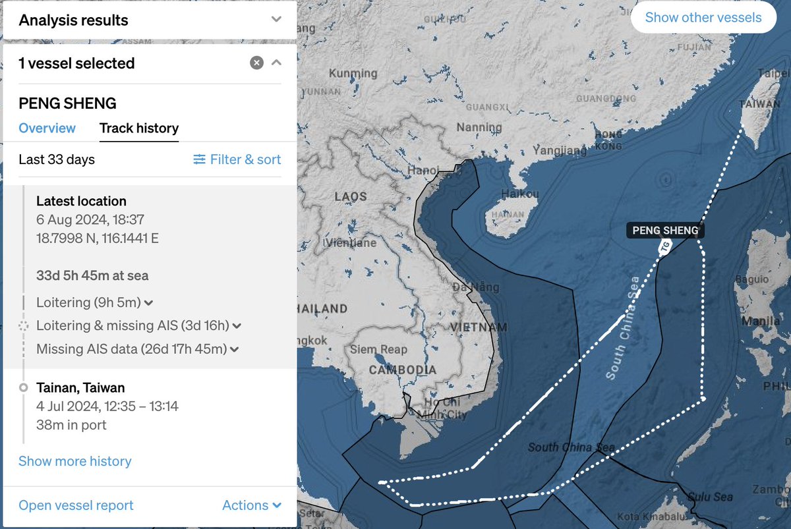Click the dotted loitering timeline icon
This screenshot has width=791, height=529.
coord(24,325)
